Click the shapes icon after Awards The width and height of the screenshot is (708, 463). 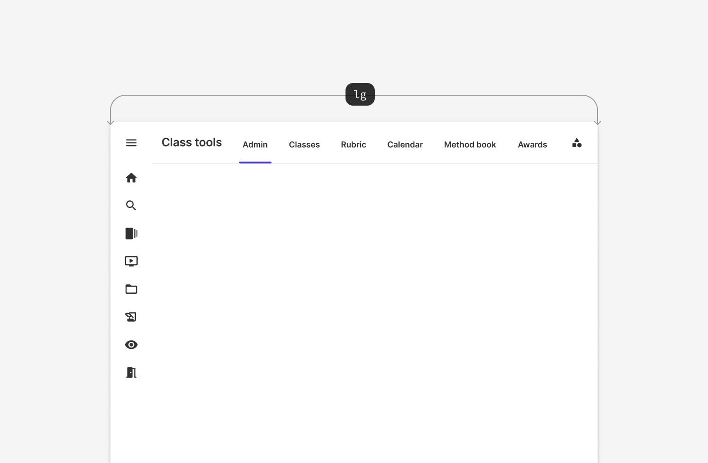coord(577,143)
